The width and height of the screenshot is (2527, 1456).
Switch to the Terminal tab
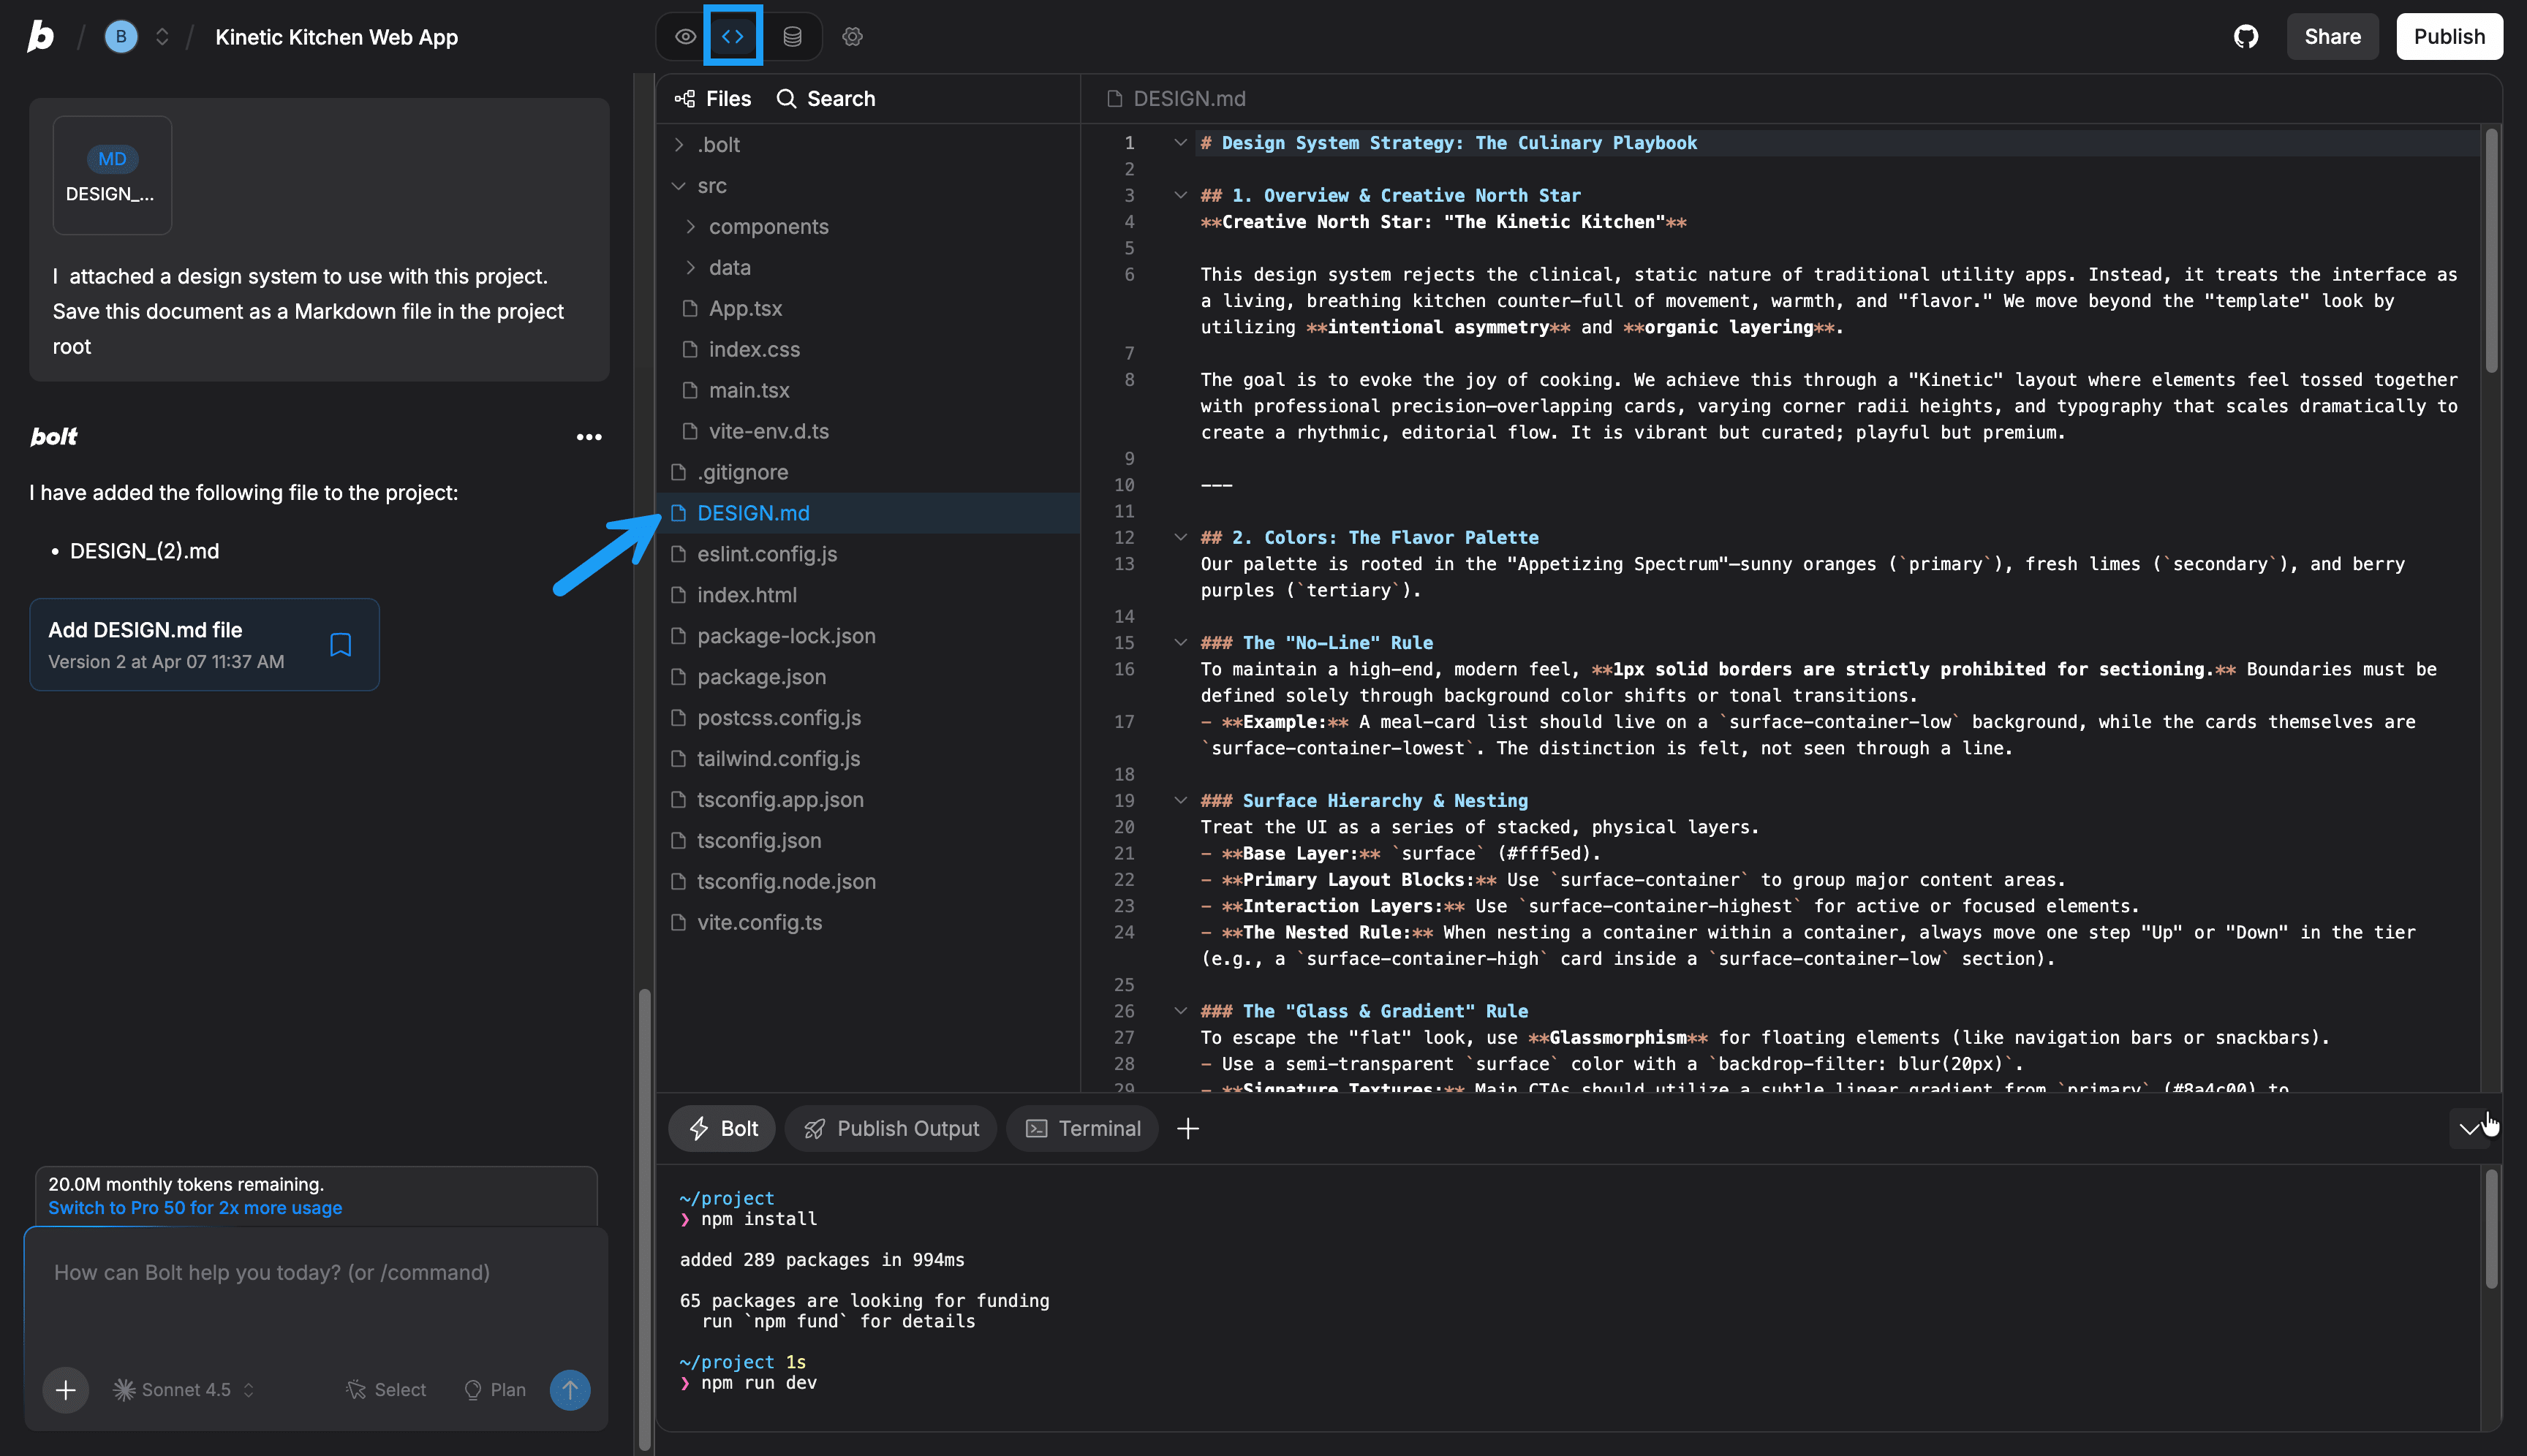tap(1082, 1128)
